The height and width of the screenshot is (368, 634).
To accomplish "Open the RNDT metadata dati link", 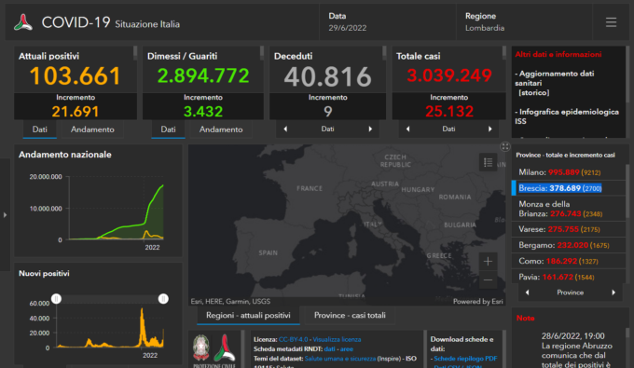I will [x=329, y=349].
